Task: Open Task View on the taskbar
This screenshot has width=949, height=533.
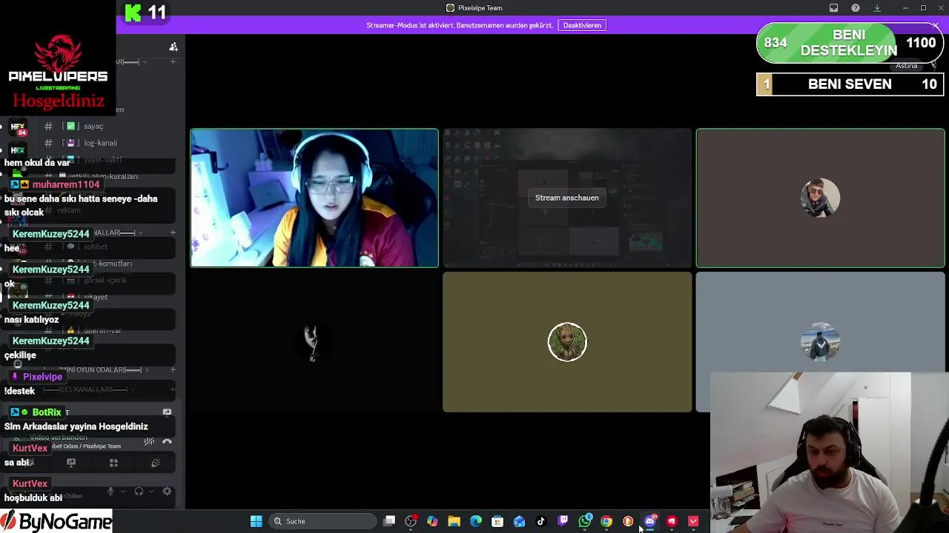Action: pyautogui.click(x=389, y=521)
